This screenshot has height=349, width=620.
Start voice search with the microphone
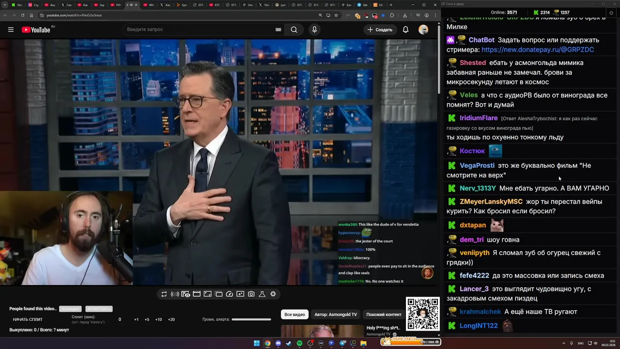[x=314, y=30]
